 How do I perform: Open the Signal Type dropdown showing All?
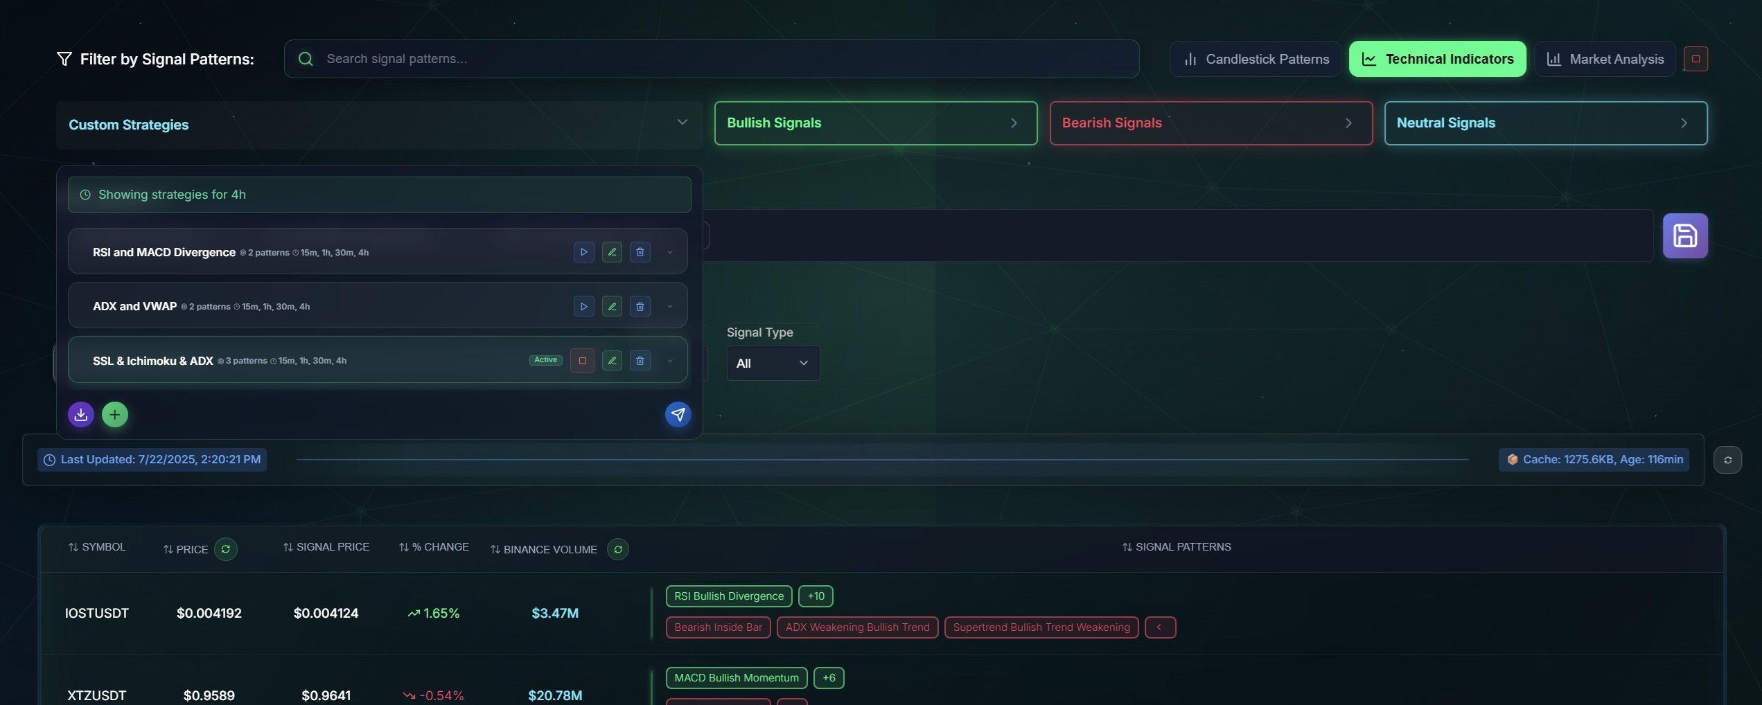[x=773, y=363]
